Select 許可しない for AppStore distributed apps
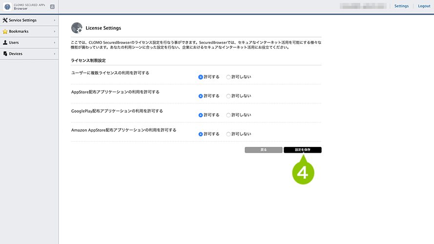The width and height of the screenshot is (434, 244). 228,96
